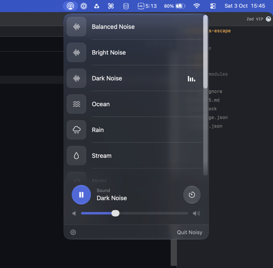
Task: Click the s-escape heading in Zed
Action: [220, 31]
